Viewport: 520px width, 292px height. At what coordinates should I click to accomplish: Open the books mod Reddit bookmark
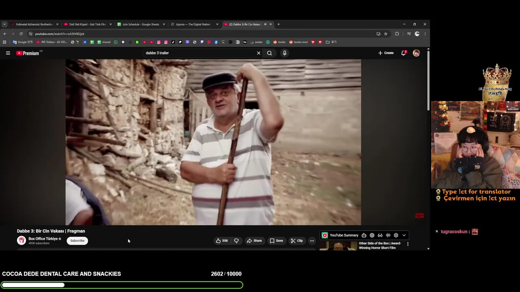coord(298,42)
